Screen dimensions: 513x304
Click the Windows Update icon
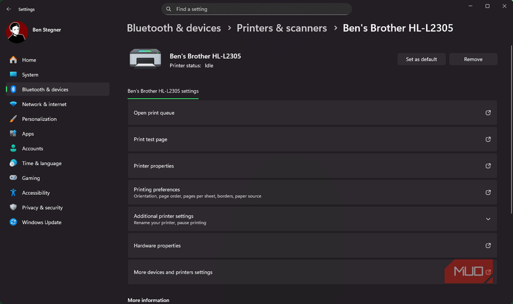(x=13, y=222)
